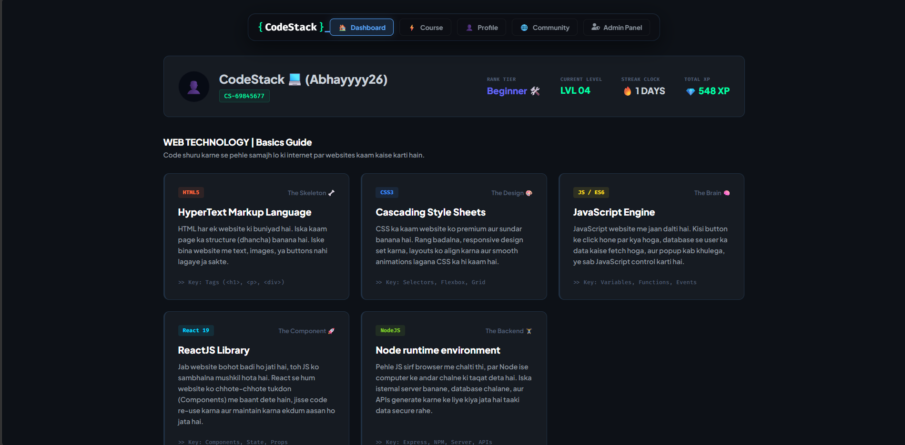Click the laptop emoji in the username
The height and width of the screenshot is (445, 905).
(295, 79)
